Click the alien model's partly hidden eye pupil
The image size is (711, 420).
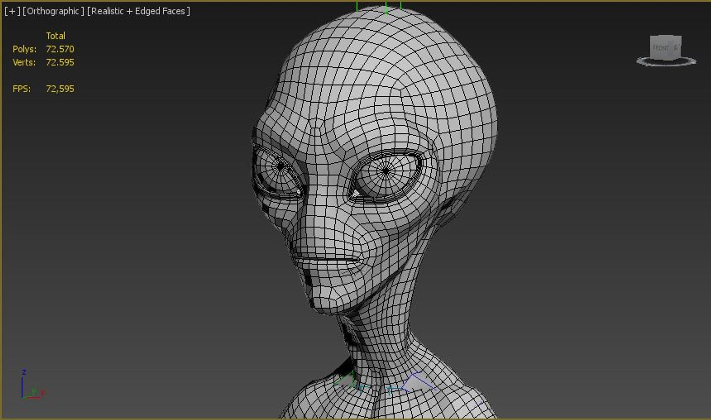pyautogui.click(x=280, y=166)
